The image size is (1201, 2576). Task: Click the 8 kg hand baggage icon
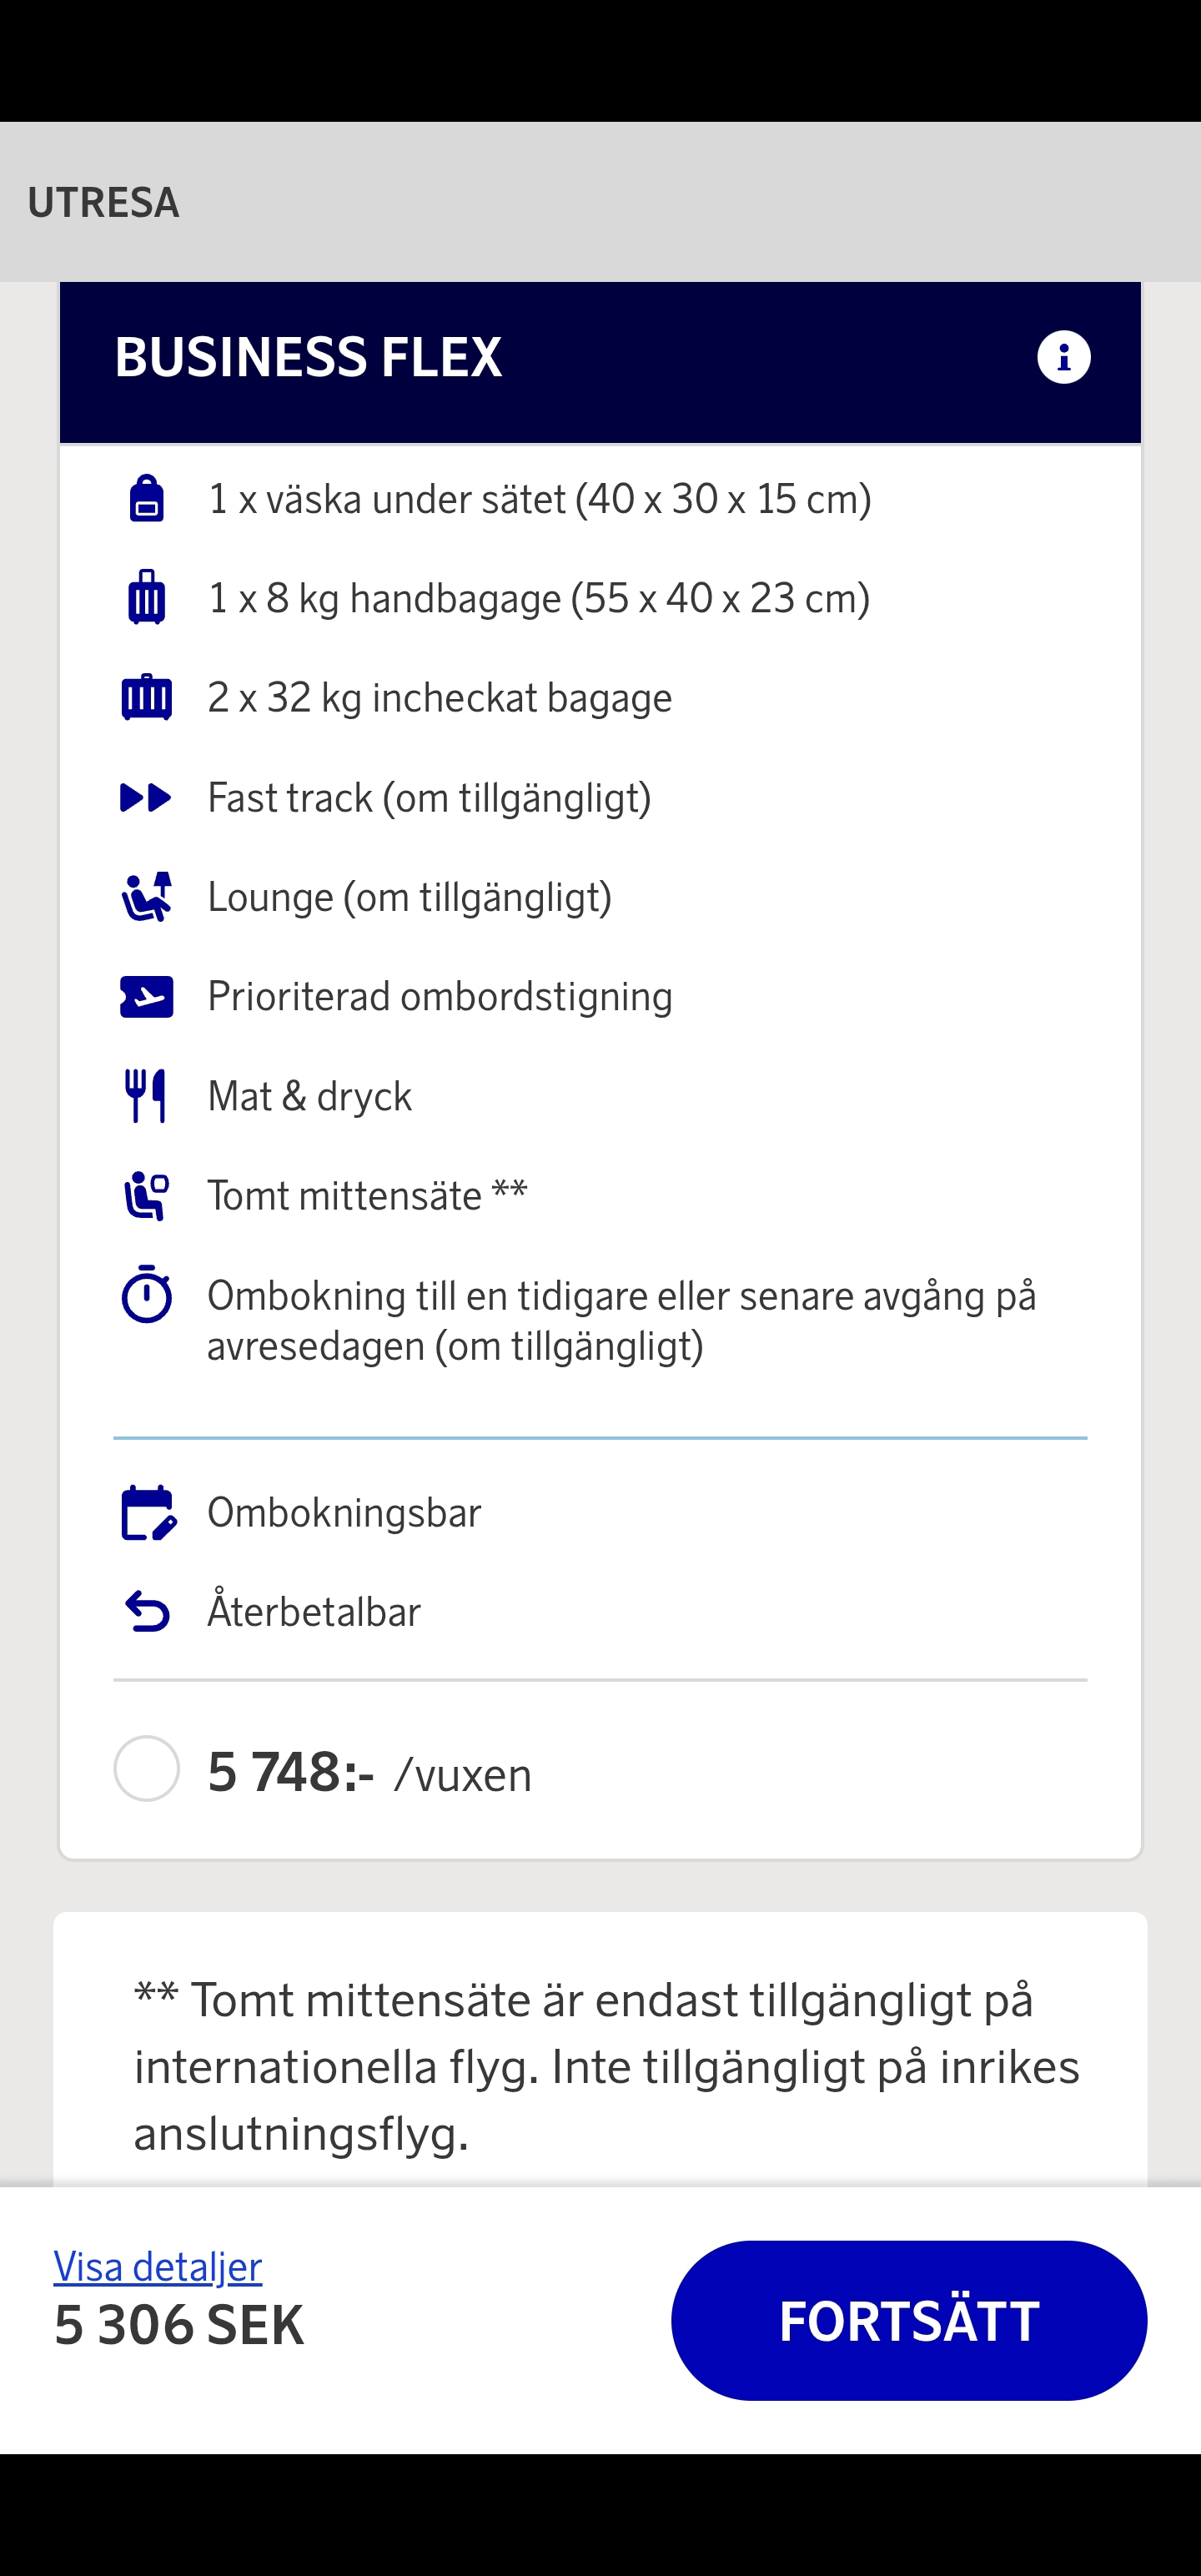147,598
